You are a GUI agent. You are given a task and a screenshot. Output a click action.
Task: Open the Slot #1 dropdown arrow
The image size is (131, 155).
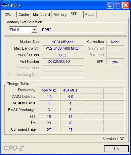[34, 30]
